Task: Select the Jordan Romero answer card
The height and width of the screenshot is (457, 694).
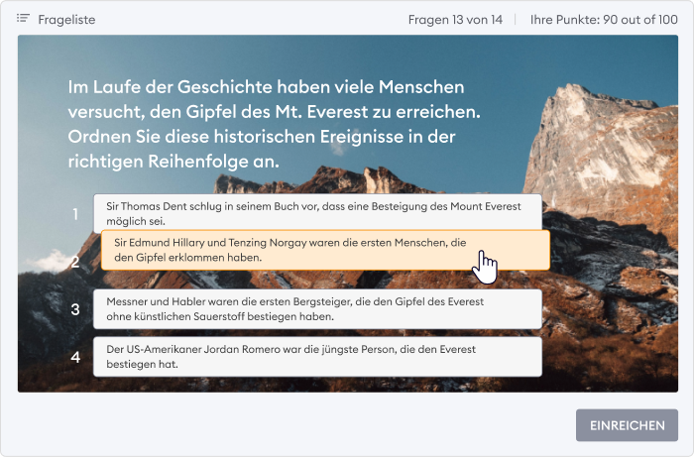Action: 317,357
